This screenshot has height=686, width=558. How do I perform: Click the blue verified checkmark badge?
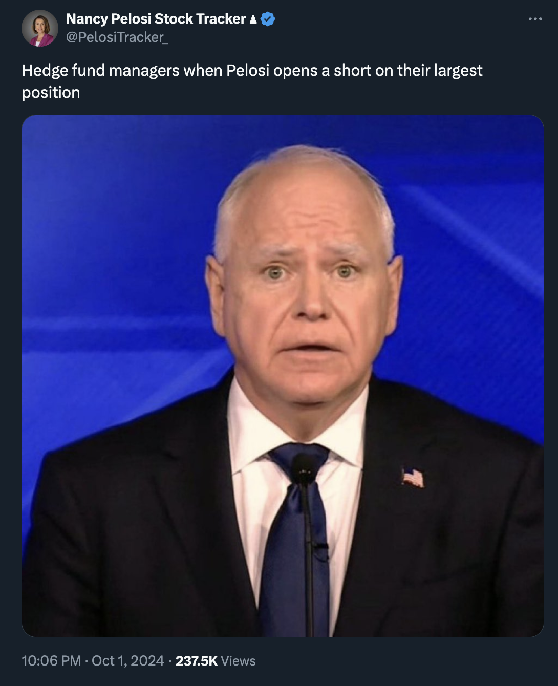[268, 19]
